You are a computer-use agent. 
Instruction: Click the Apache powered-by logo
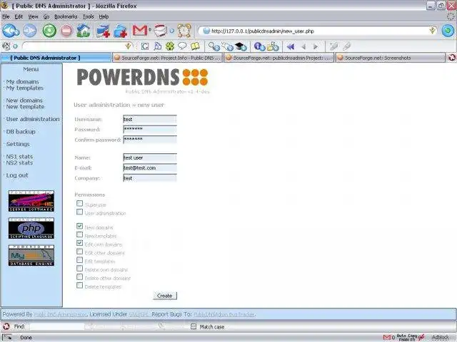click(x=31, y=201)
